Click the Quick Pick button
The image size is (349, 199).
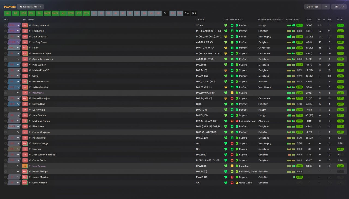313,7
